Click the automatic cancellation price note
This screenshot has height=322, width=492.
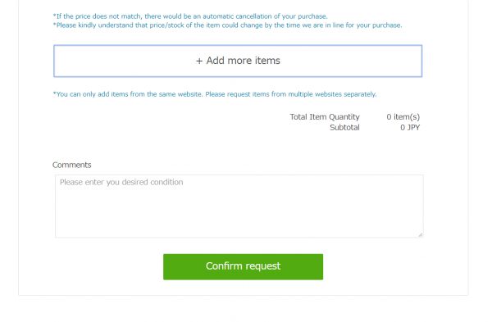(x=190, y=16)
